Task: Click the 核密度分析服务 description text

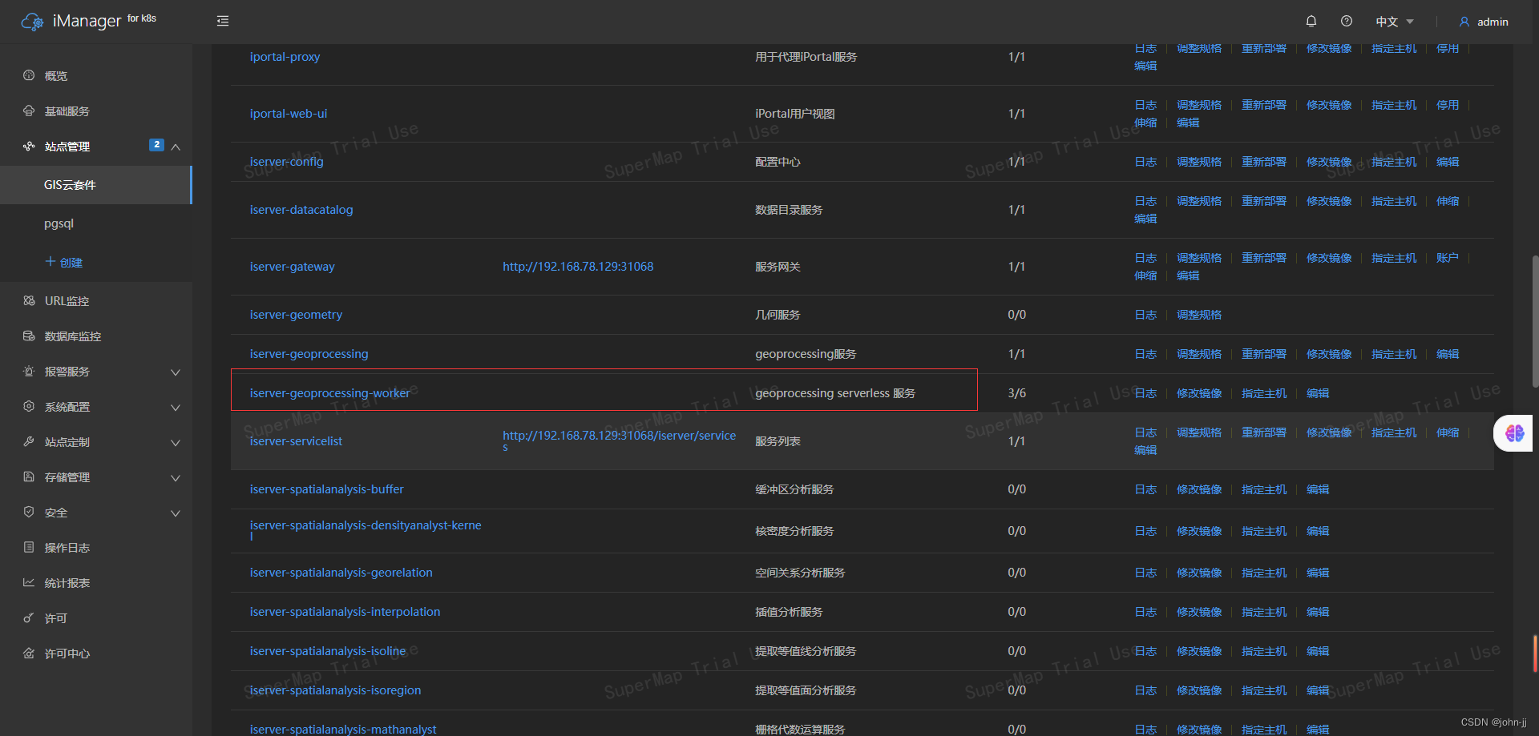Action: (x=794, y=531)
